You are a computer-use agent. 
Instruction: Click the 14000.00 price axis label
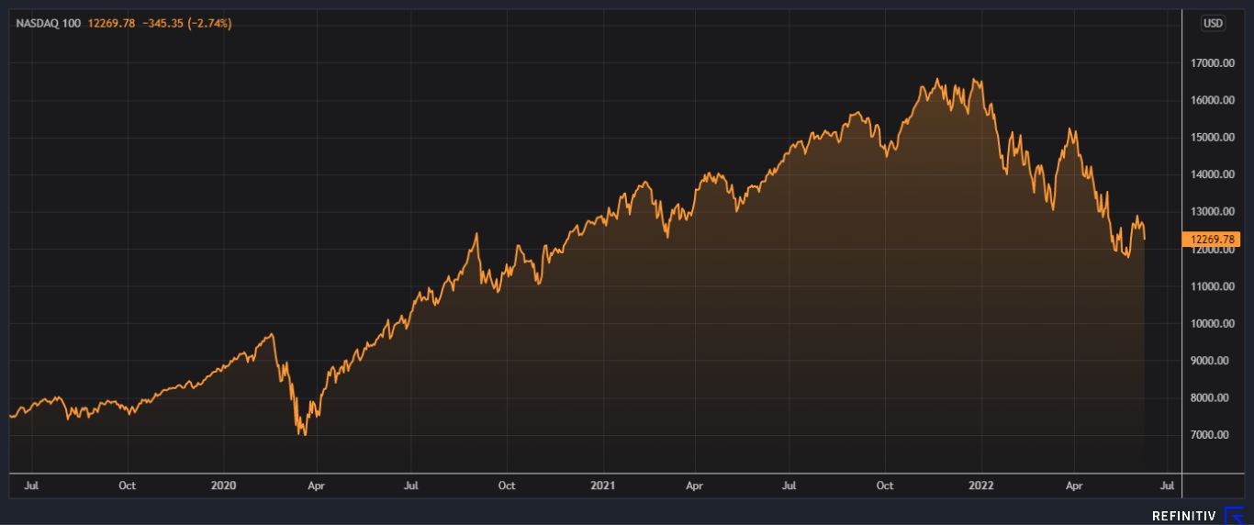pyautogui.click(x=1214, y=174)
